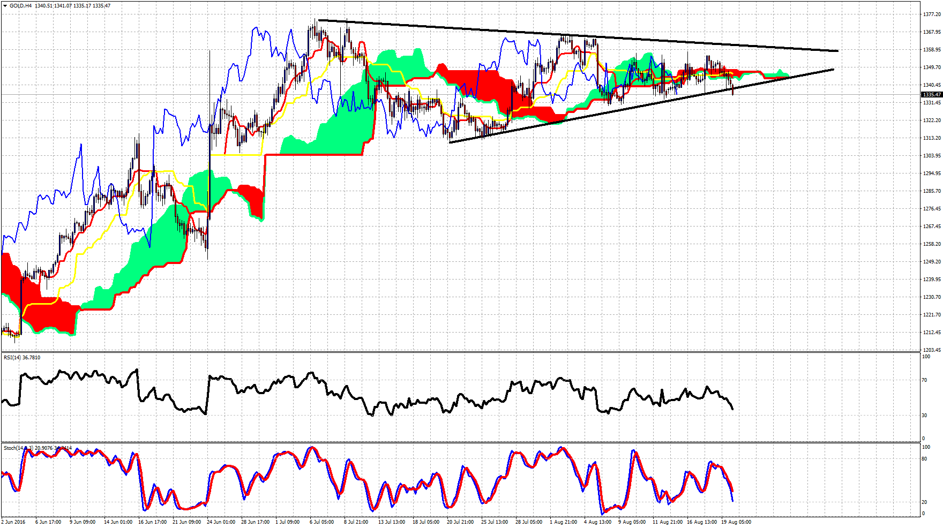This screenshot has height=528, width=943.
Task: Click the 1377.20 price axis label
Action: (x=932, y=14)
